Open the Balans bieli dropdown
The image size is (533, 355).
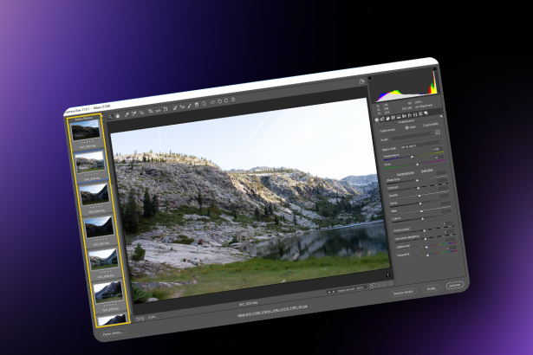click(420, 145)
